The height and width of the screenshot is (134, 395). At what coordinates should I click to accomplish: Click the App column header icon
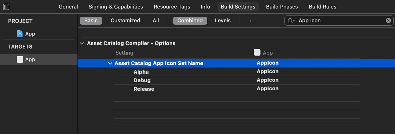tap(257, 52)
